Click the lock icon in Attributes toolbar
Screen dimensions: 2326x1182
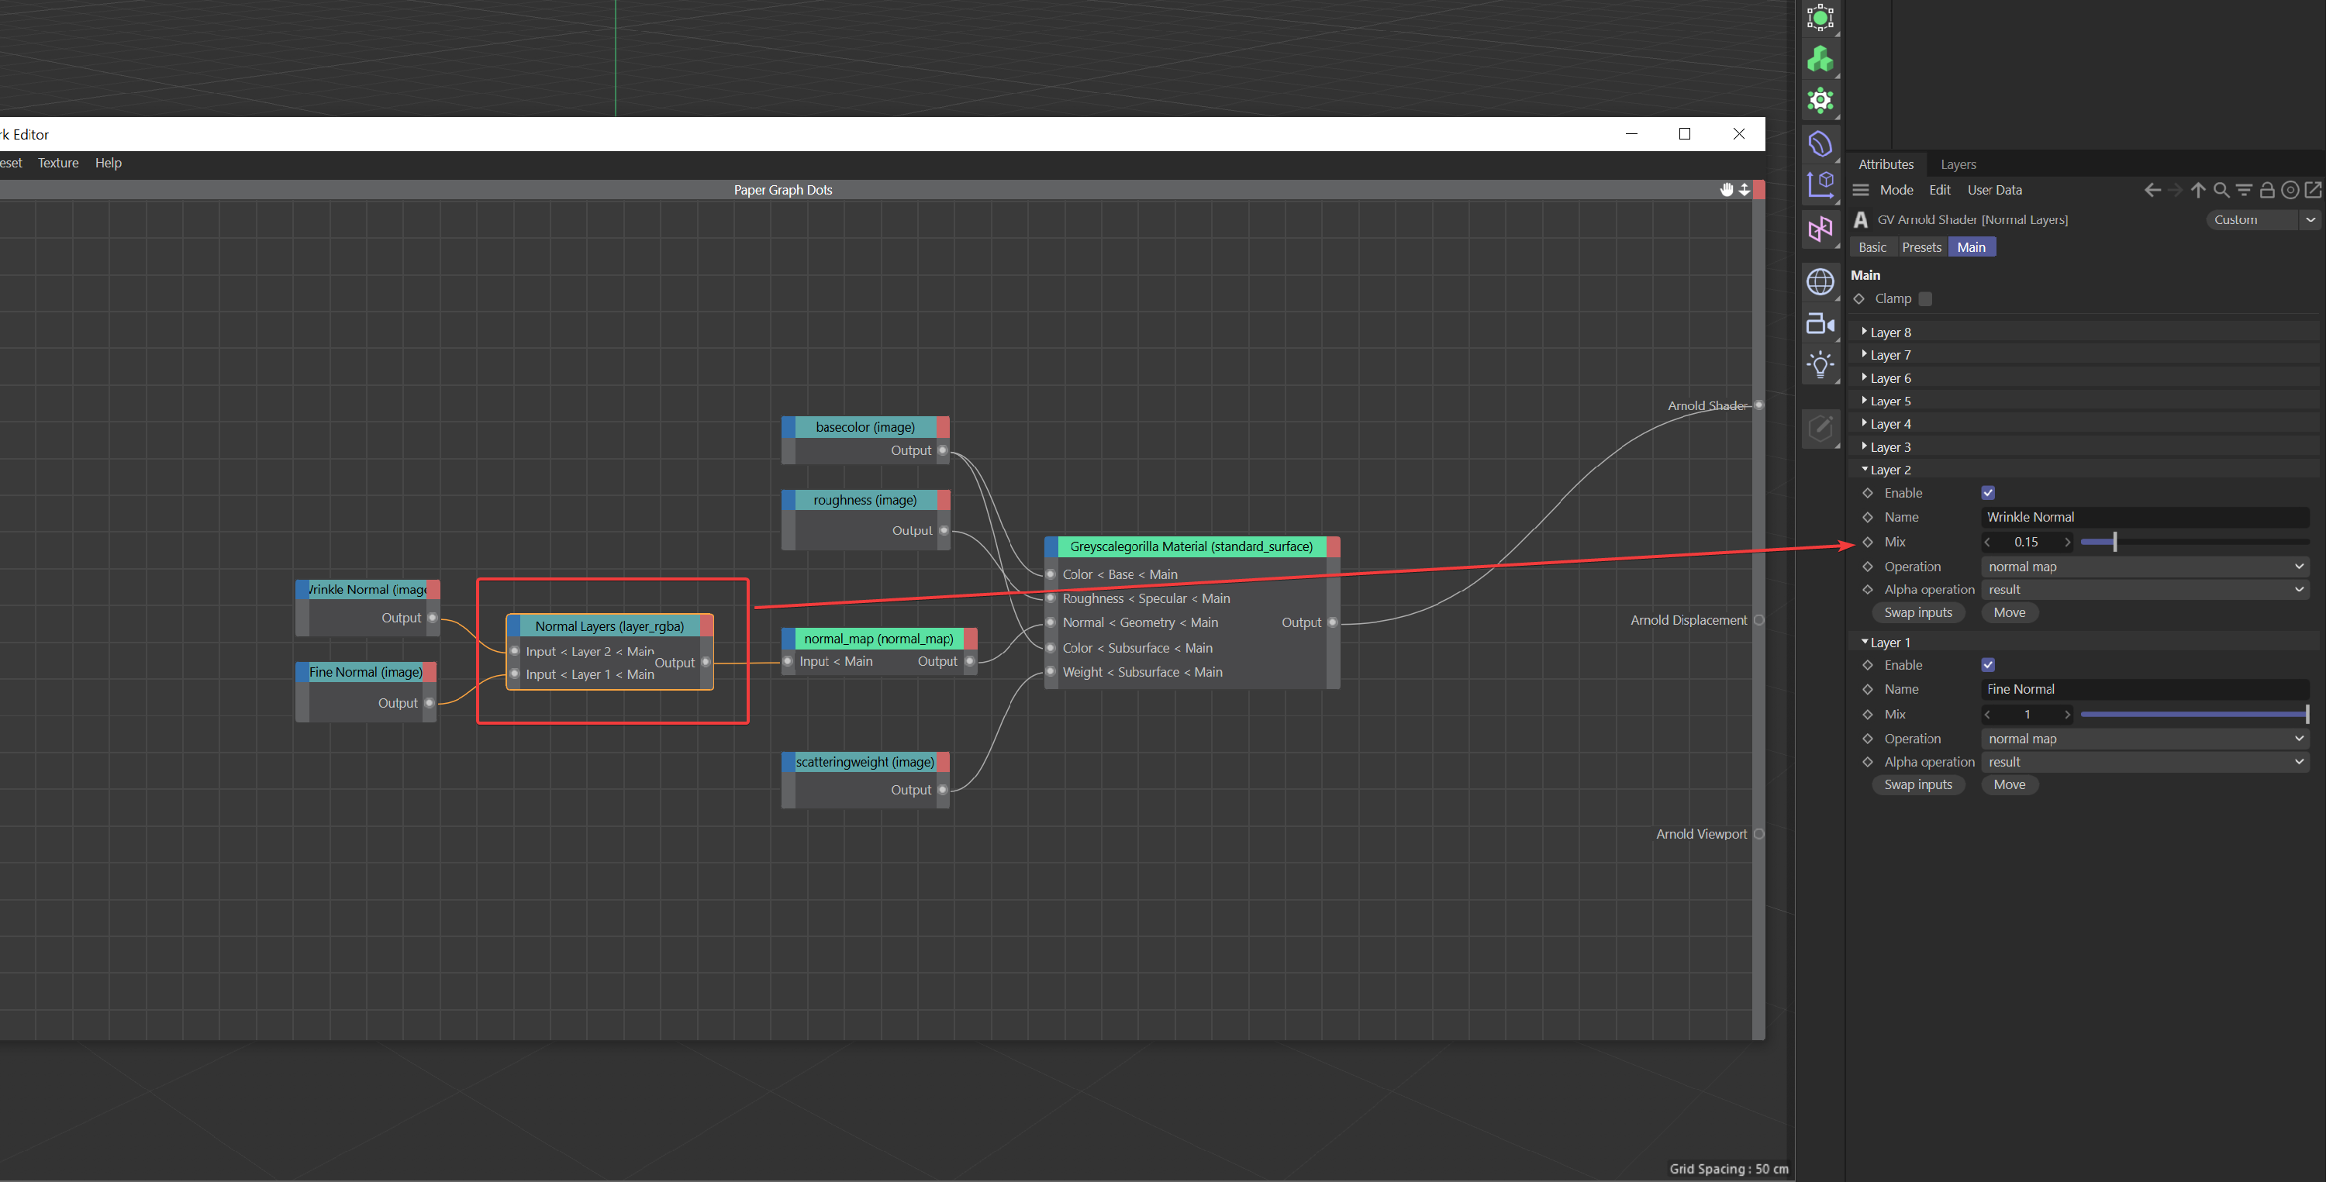click(x=2266, y=190)
